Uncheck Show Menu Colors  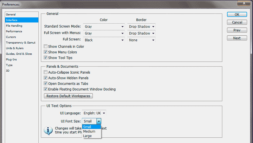pos(46,52)
